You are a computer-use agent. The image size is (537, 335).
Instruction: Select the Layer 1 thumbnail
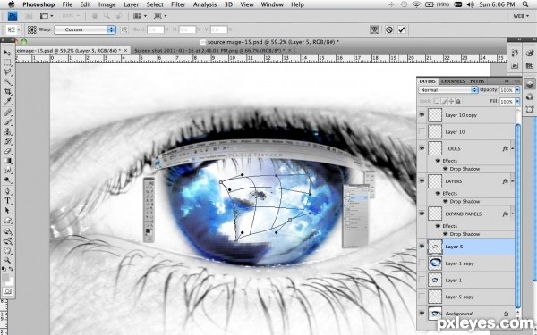click(435, 280)
